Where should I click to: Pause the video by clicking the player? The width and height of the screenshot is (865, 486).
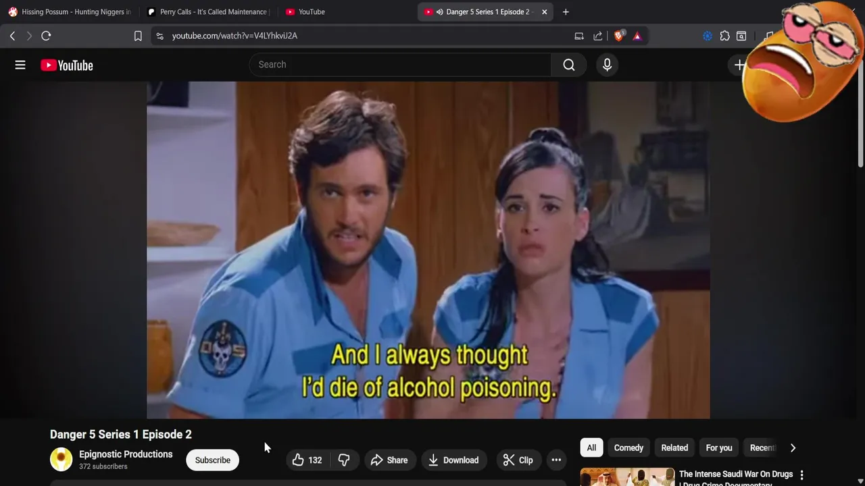click(428, 250)
